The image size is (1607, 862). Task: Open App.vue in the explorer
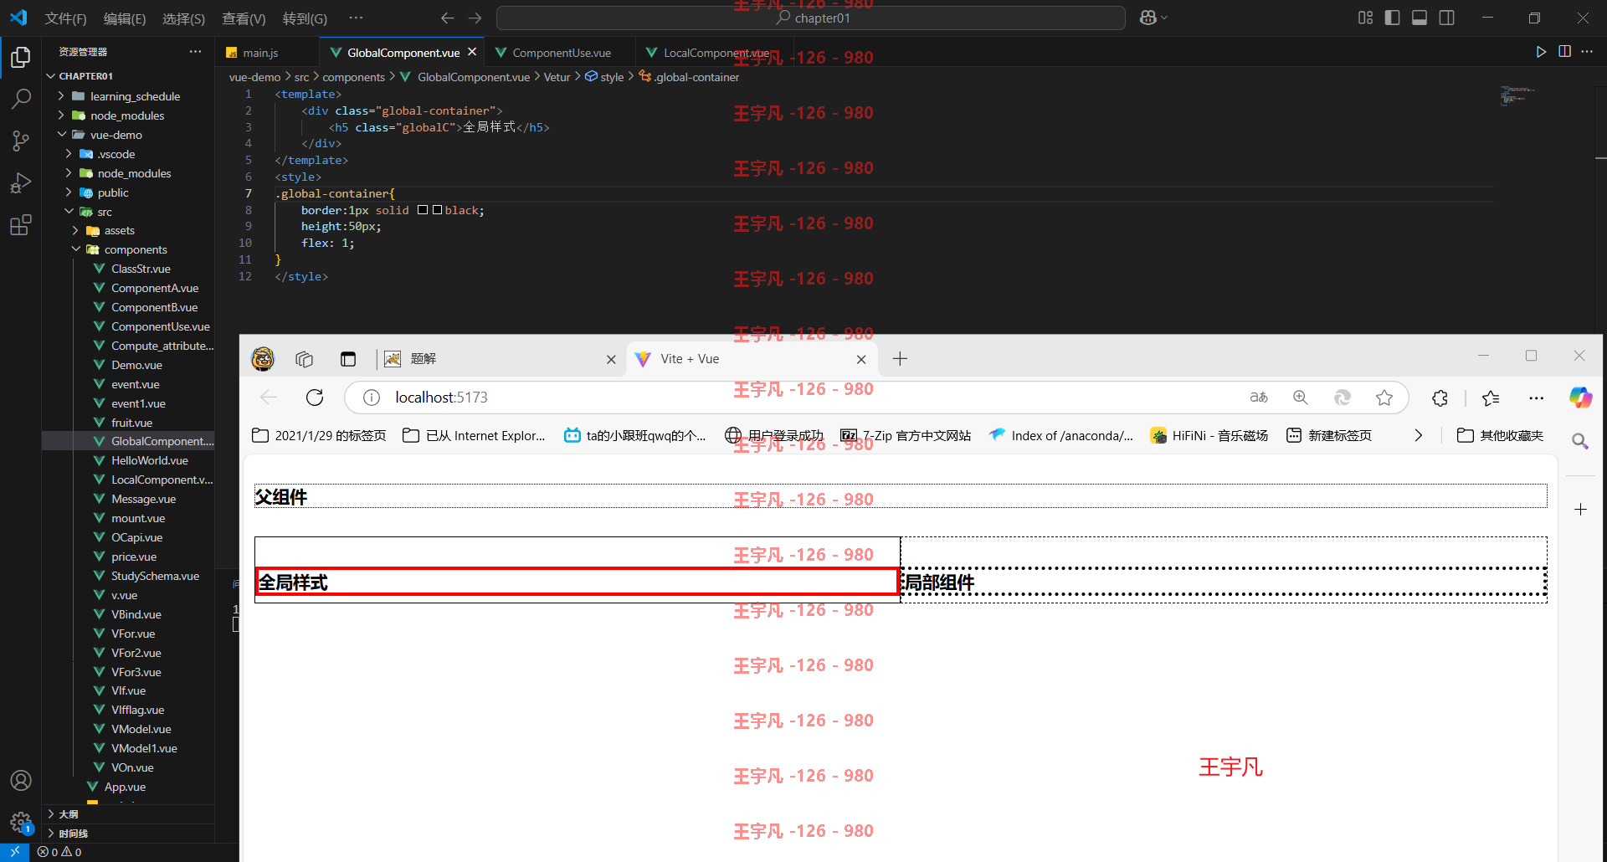click(125, 787)
